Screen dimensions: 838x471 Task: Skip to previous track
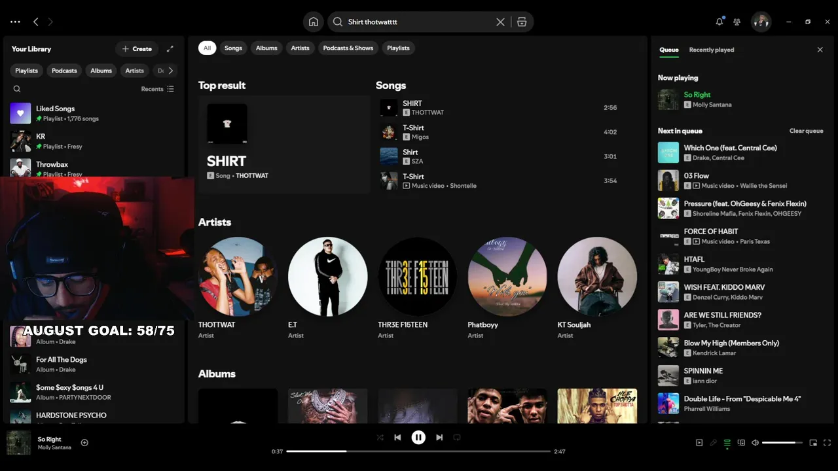pos(397,438)
